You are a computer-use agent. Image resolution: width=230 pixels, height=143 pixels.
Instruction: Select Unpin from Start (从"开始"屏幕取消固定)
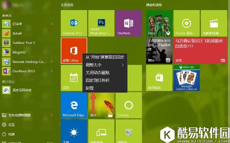[105, 57]
